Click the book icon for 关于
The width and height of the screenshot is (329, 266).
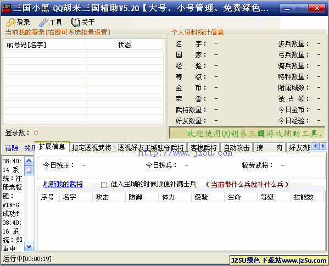click(76, 23)
